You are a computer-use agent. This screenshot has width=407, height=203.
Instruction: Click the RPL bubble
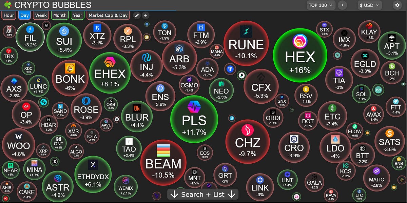point(128,39)
